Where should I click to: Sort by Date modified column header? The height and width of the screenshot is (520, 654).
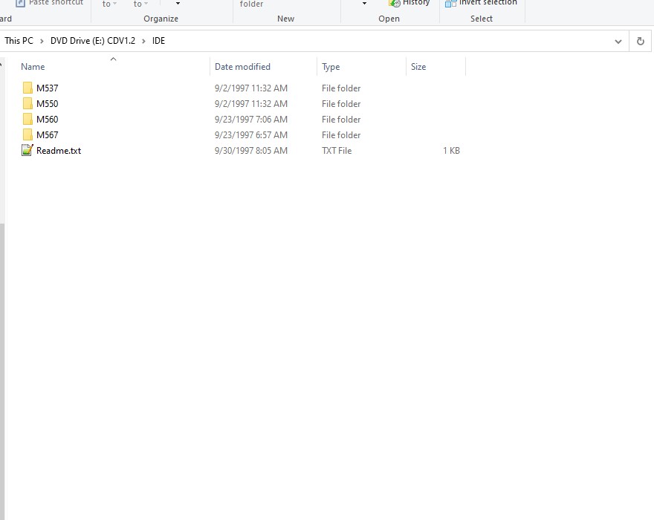pyautogui.click(x=242, y=67)
